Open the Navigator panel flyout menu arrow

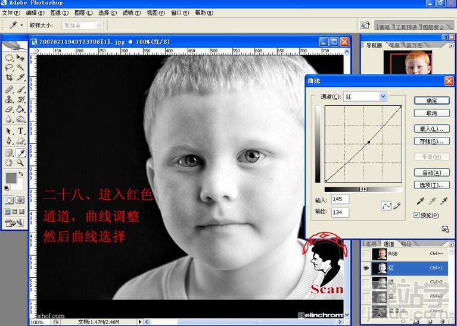451,46
